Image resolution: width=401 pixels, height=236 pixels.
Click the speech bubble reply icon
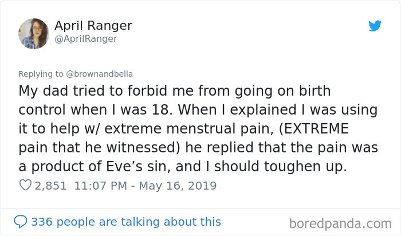click(x=21, y=222)
